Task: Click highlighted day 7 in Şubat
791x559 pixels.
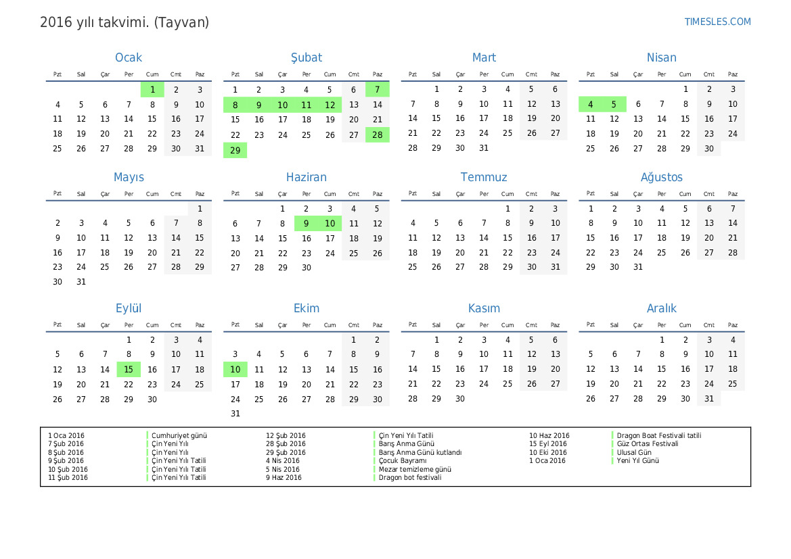Action: [378, 90]
